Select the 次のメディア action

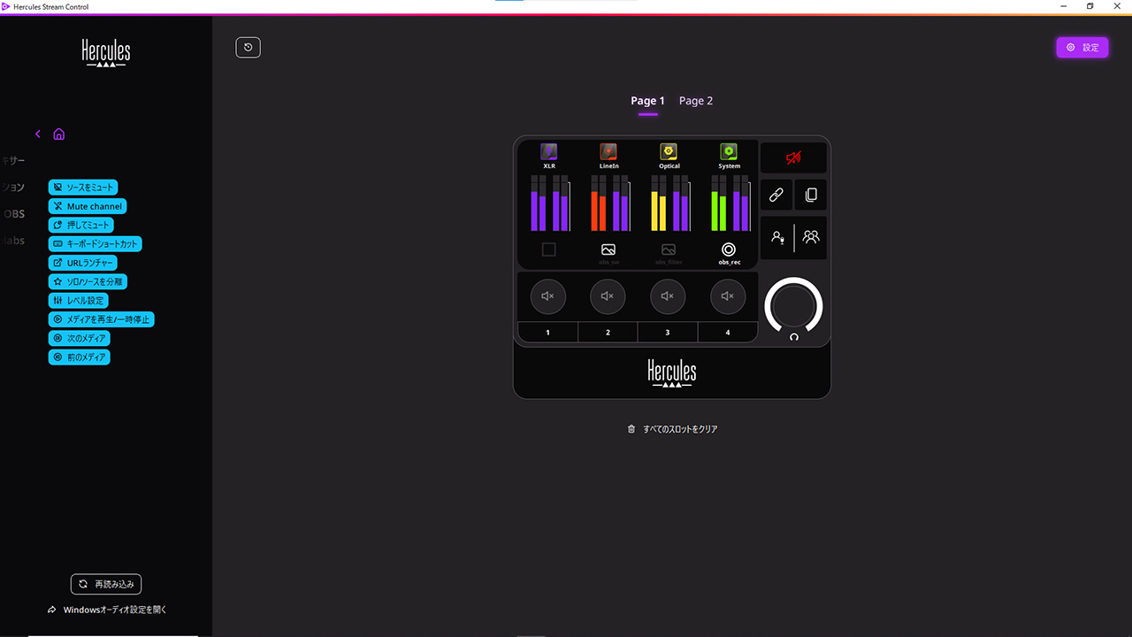(x=80, y=338)
